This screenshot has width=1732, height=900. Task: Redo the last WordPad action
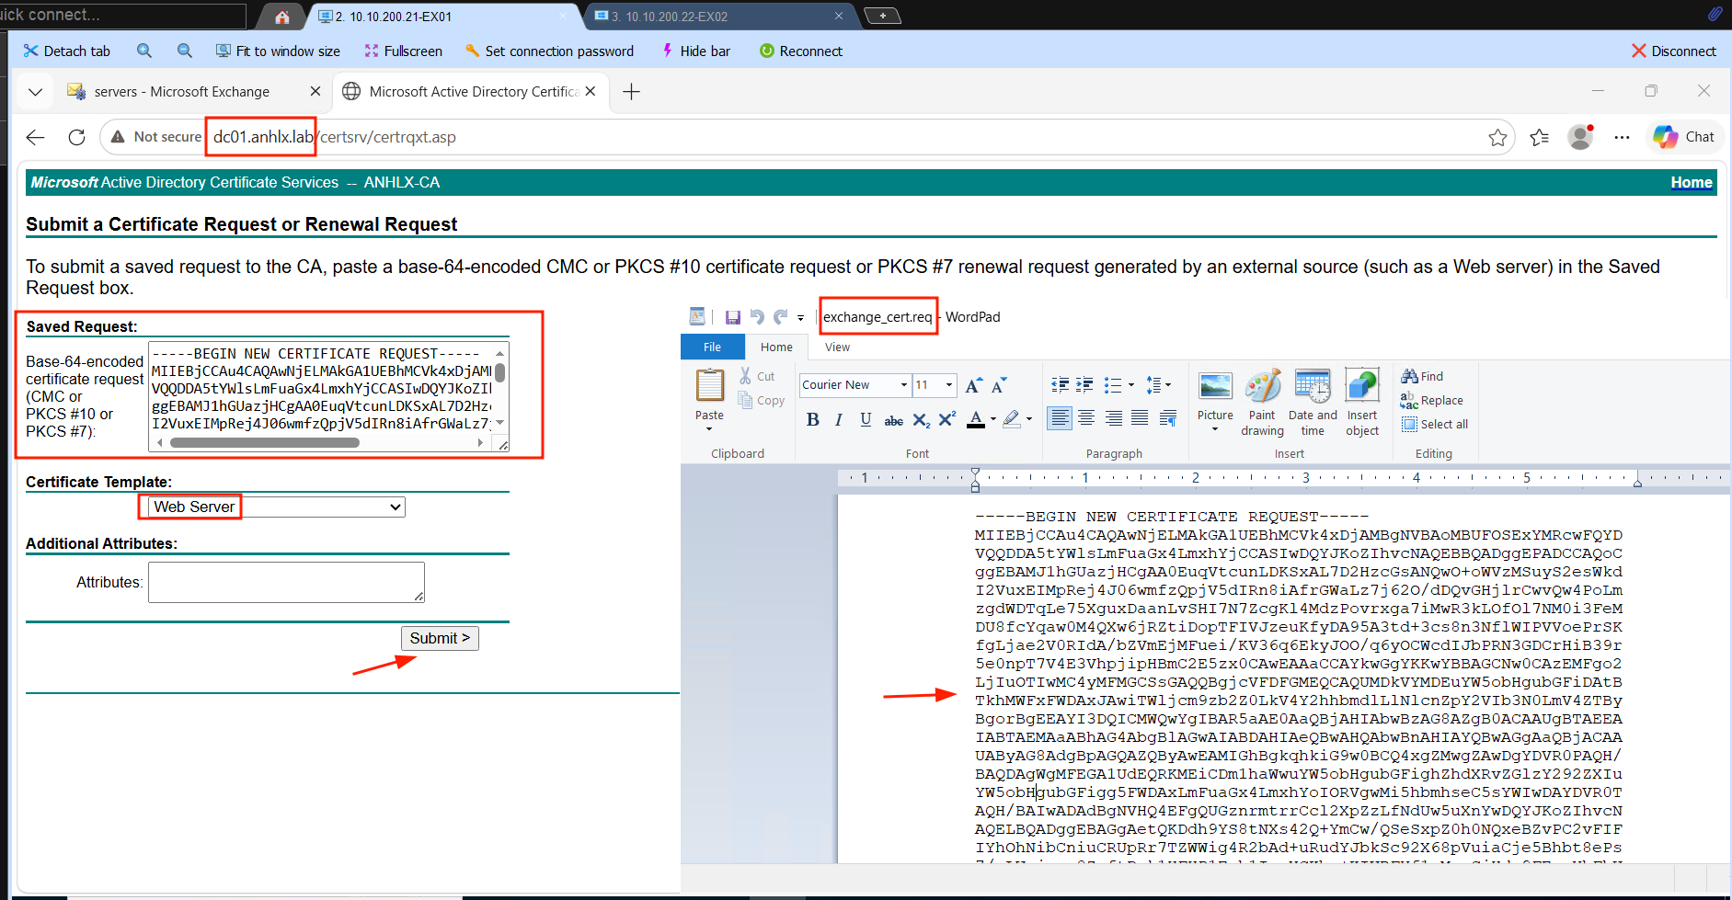coord(780,317)
